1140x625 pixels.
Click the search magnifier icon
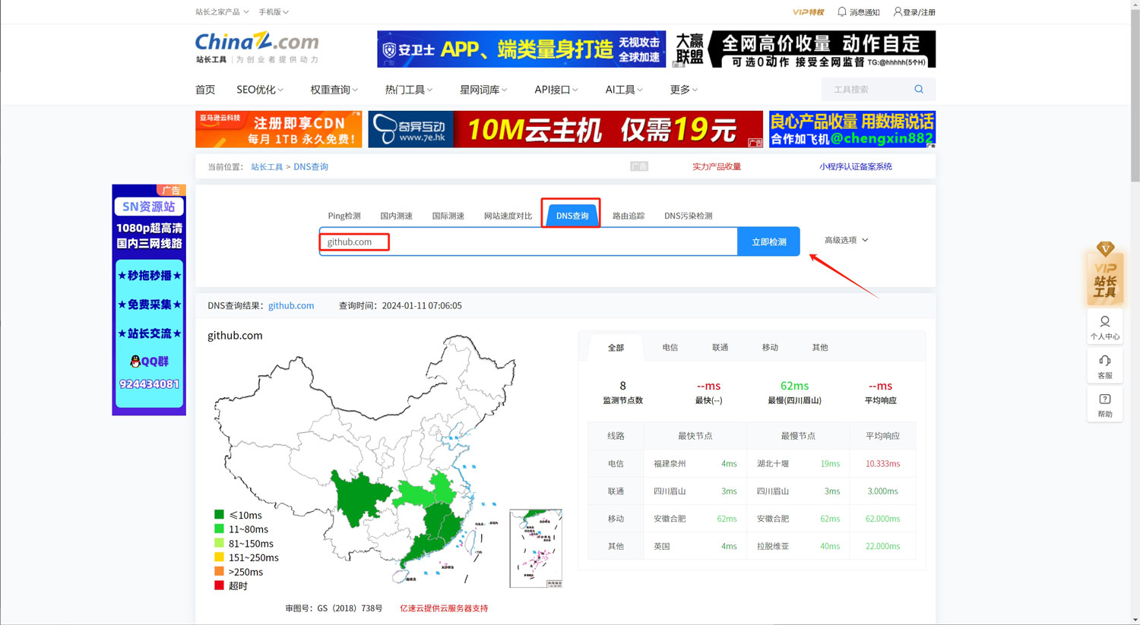tap(919, 90)
